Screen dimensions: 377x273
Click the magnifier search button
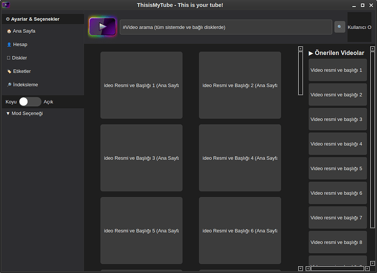tap(340, 27)
